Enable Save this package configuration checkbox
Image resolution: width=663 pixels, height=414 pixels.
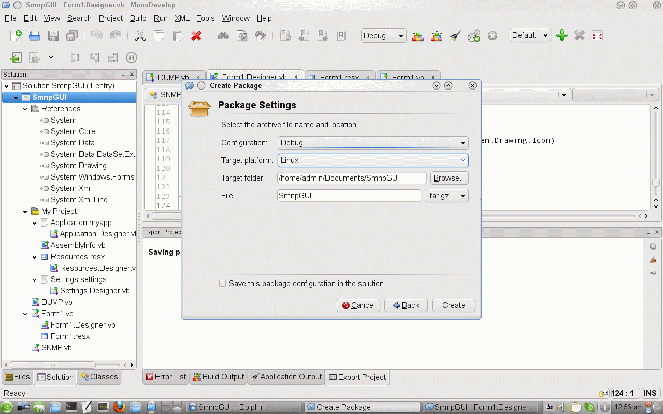point(223,284)
